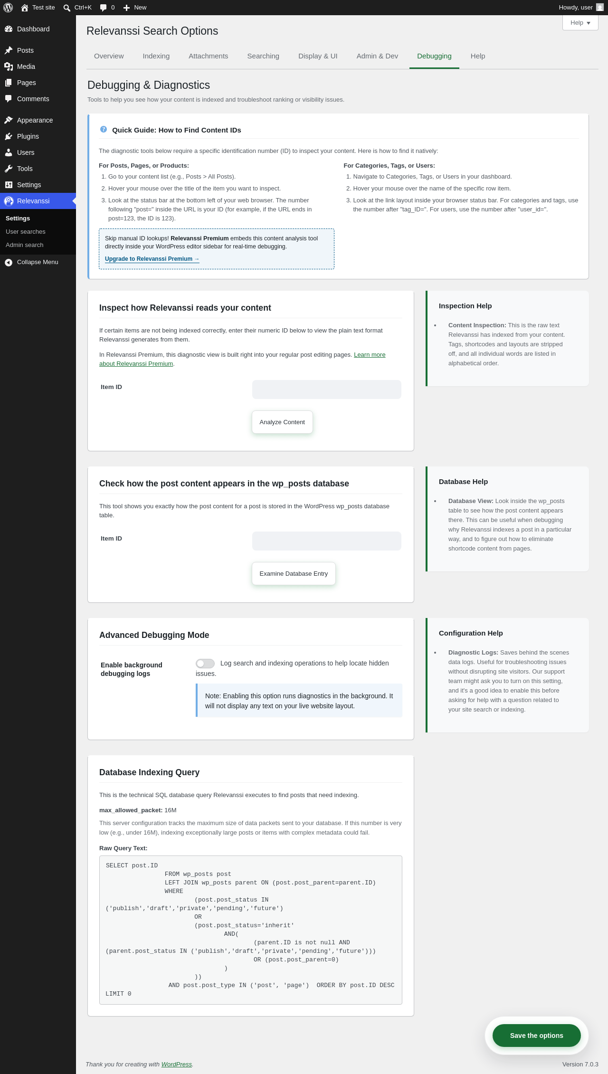The height and width of the screenshot is (1074, 608).
Task: Click the plus New icon
Action: pos(126,8)
